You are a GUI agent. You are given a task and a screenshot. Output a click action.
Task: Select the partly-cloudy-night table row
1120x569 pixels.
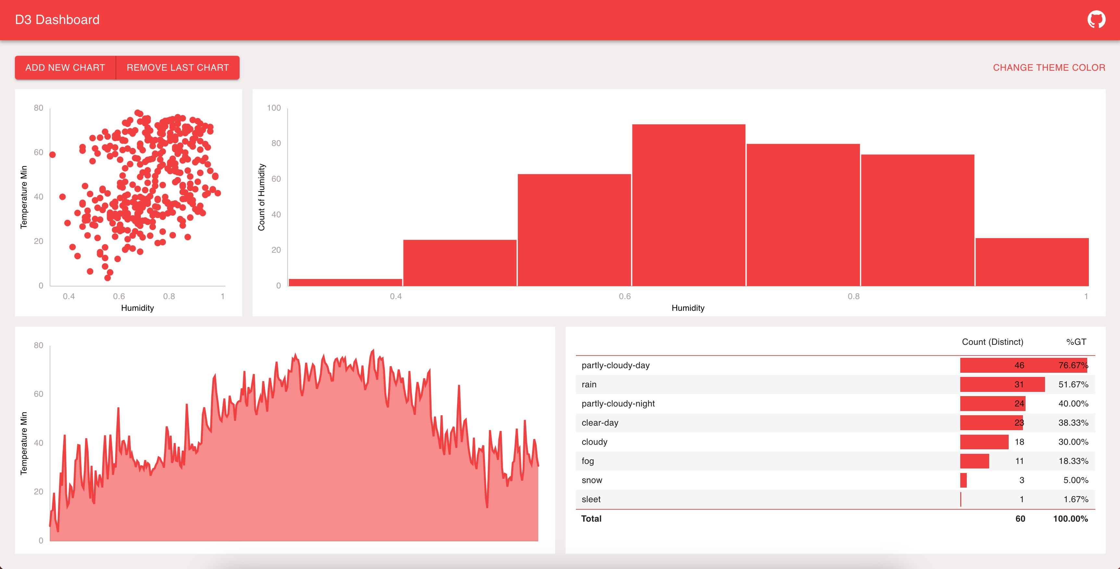click(x=618, y=404)
